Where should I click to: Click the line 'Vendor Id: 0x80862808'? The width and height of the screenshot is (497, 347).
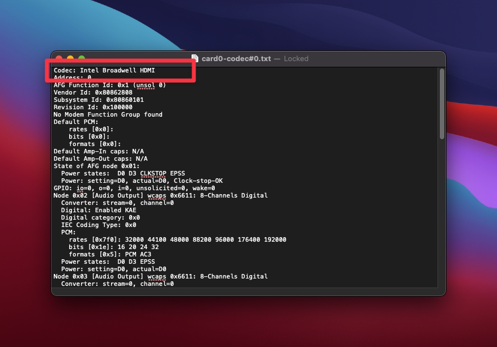[93, 92]
